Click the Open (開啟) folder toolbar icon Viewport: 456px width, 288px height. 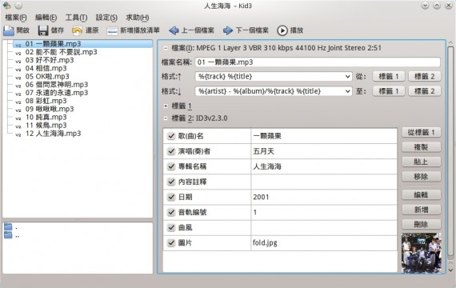point(9,30)
